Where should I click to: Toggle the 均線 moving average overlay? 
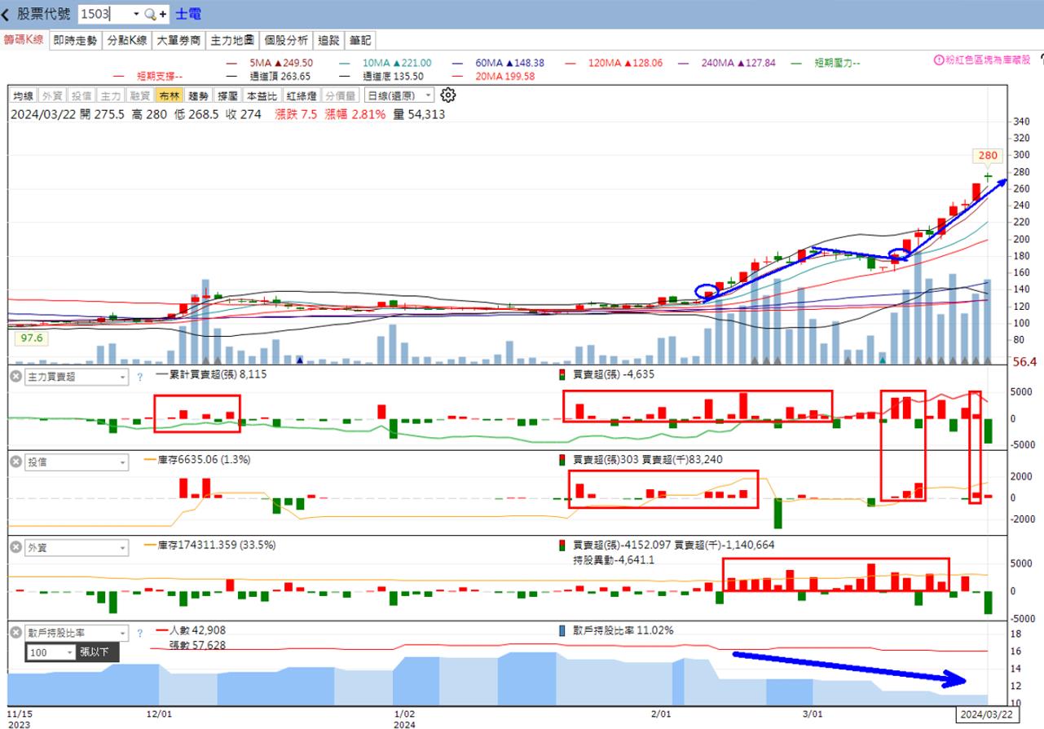24,95
